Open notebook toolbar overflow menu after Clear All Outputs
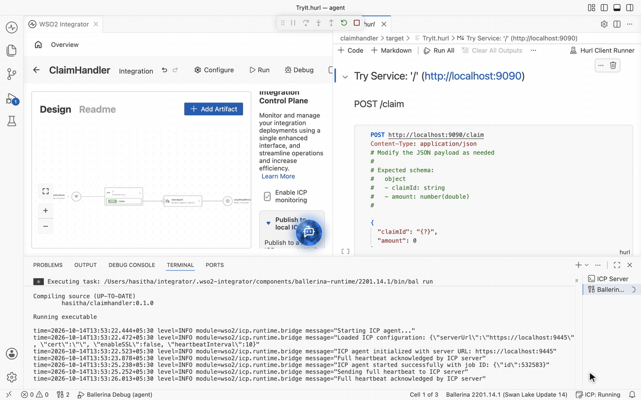This screenshot has height=400, width=641. coord(533,50)
